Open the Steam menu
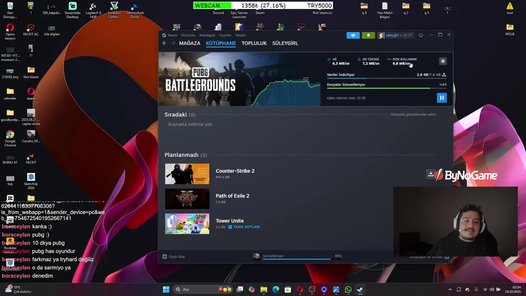 tap(172, 35)
